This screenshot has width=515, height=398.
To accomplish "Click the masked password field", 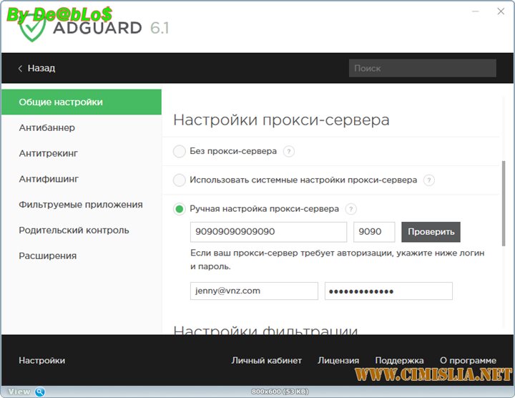I will (x=388, y=291).
